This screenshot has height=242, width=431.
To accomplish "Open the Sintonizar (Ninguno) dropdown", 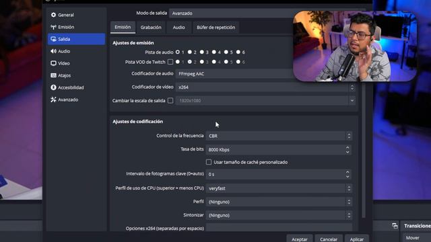I will click(279, 215).
